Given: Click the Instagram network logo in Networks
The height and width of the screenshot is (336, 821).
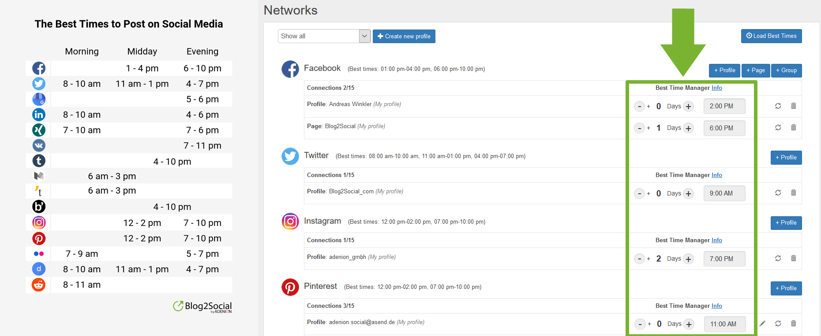Looking at the screenshot, I should tap(290, 222).
